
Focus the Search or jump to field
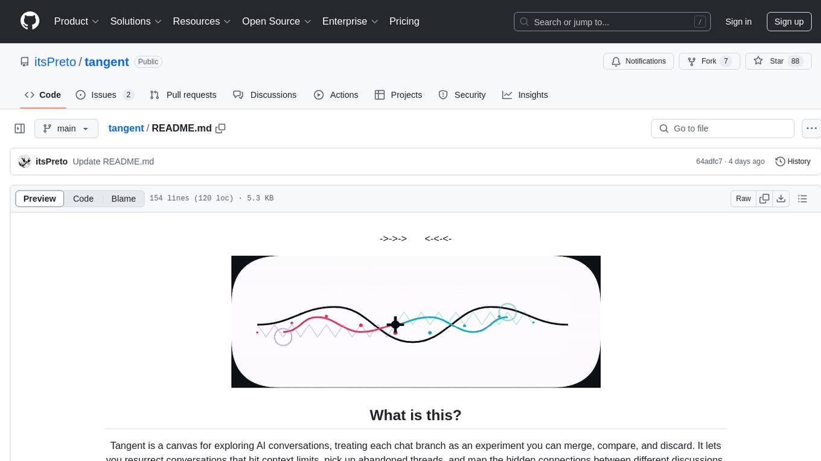[613, 22]
